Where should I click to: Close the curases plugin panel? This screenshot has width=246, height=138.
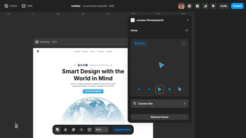tap(188, 20)
